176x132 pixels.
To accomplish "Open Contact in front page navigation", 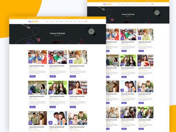I will pyautogui.click(x=79, y=22).
